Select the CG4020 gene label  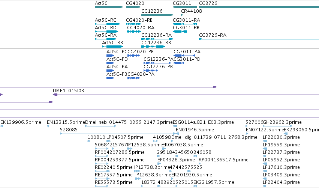[x=135, y=3]
